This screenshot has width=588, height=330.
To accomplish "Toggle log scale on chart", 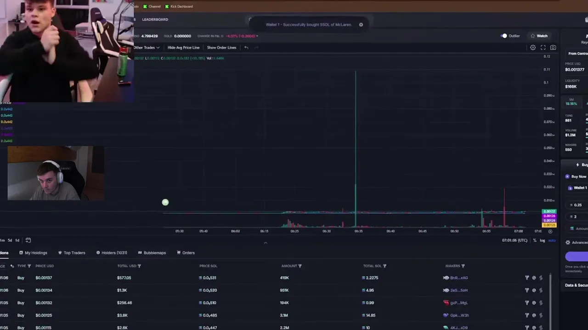I will tap(542, 241).
